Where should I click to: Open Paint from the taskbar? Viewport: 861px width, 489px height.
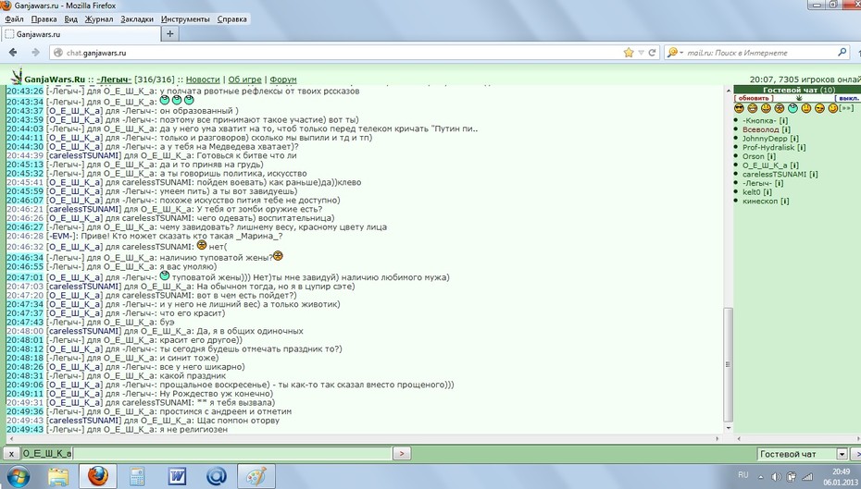[x=256, y=476]
